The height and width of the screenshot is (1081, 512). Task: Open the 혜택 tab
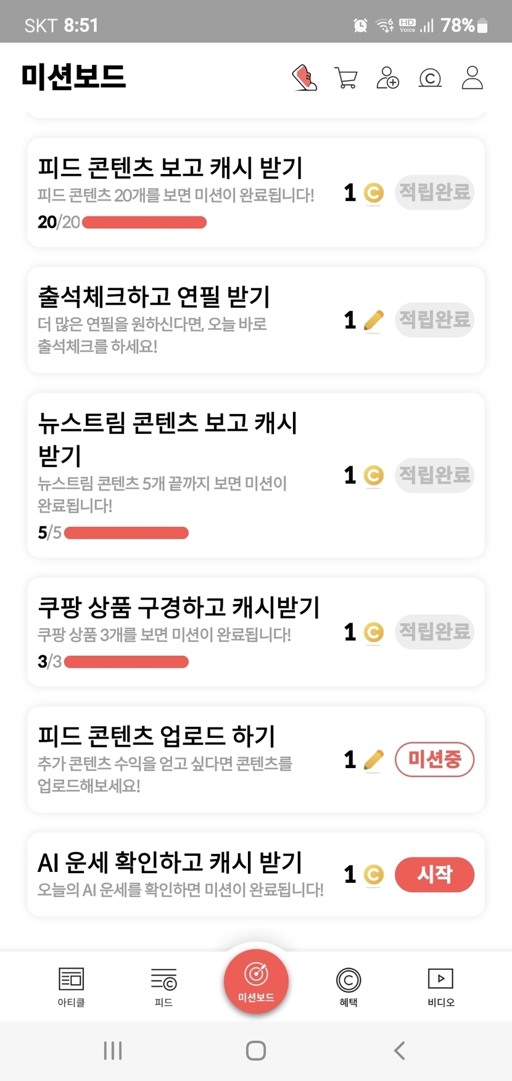click(x=349, y=986)
